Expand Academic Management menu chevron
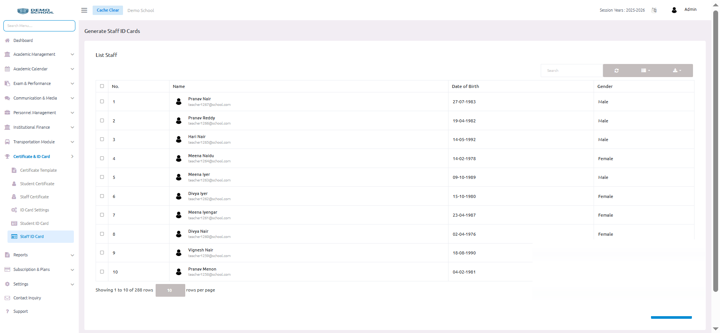Viewport: 720px width, 333px height. [x=72, y=54]
